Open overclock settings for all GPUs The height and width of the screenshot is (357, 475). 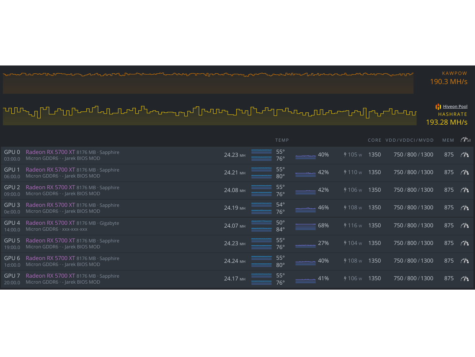pos(466,140)
